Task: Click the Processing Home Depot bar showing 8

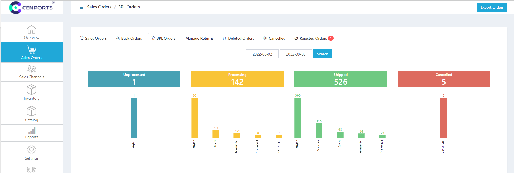Action: click(258, 136)
